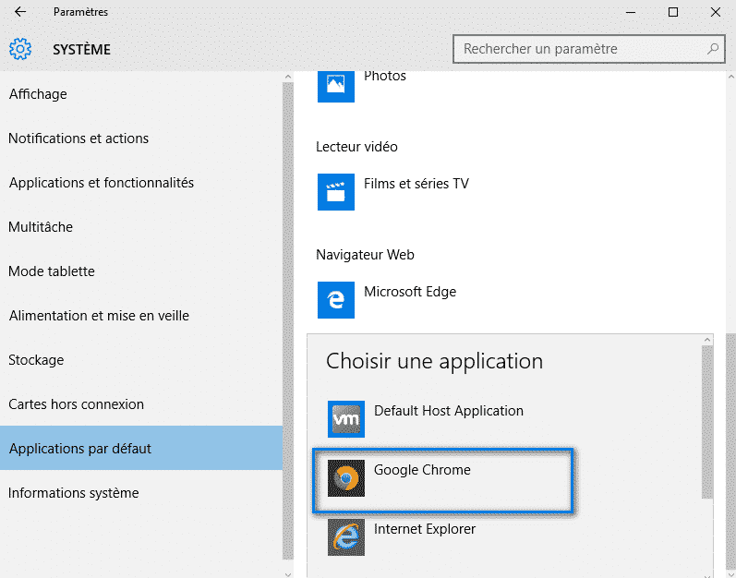
Task: Open the Affichage settings page
Action: pyautogui.click(x=38, y=94)
